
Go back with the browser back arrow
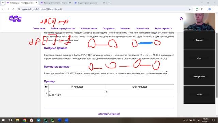click(3, 9)
